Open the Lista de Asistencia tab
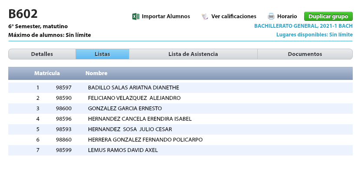This screenshot has height=195, width=361. coord(193,54)
